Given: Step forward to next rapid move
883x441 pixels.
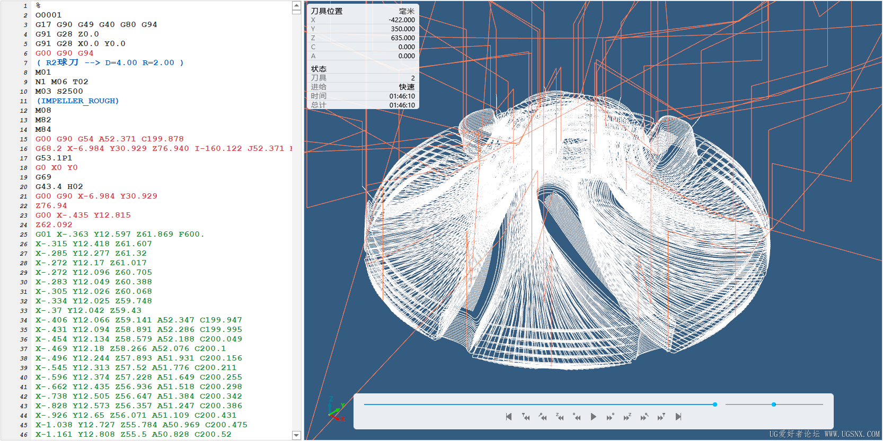Looking at the screenshot, I should 644,417.
